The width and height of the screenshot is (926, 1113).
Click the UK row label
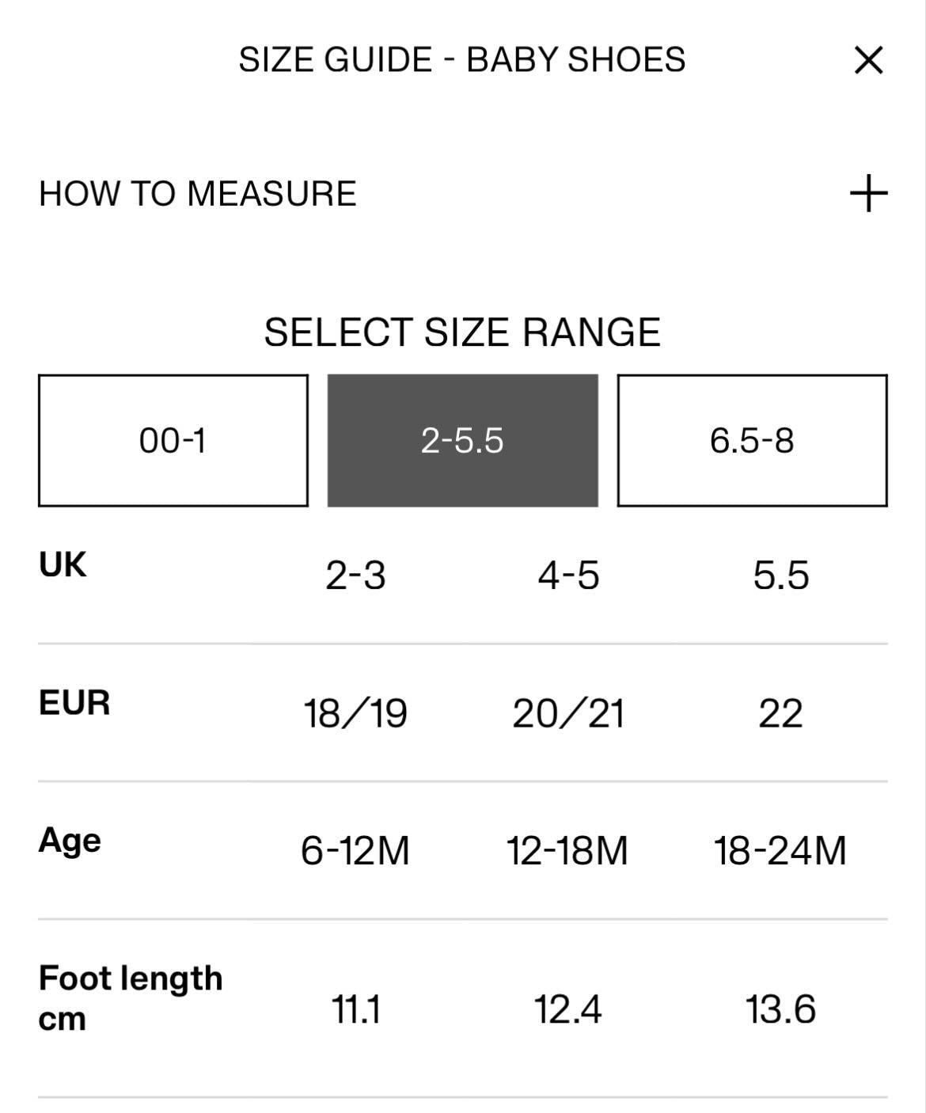point(63,565)
